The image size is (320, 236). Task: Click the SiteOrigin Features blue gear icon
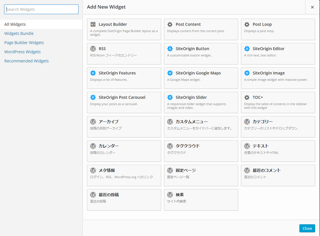(x=93, y=73)
